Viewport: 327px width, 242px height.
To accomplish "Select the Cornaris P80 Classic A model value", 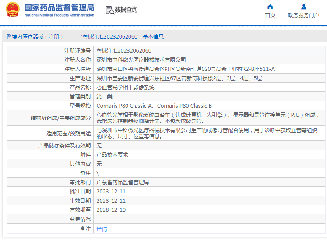I will tap(154, 105).
